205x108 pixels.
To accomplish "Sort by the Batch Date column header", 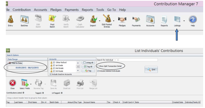I will [x=55, y=102].
